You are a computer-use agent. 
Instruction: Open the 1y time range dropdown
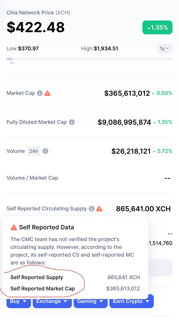165,48
